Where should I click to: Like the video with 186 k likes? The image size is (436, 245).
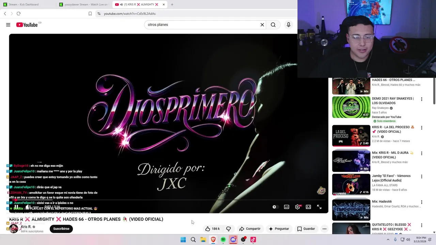click(213, 229)
